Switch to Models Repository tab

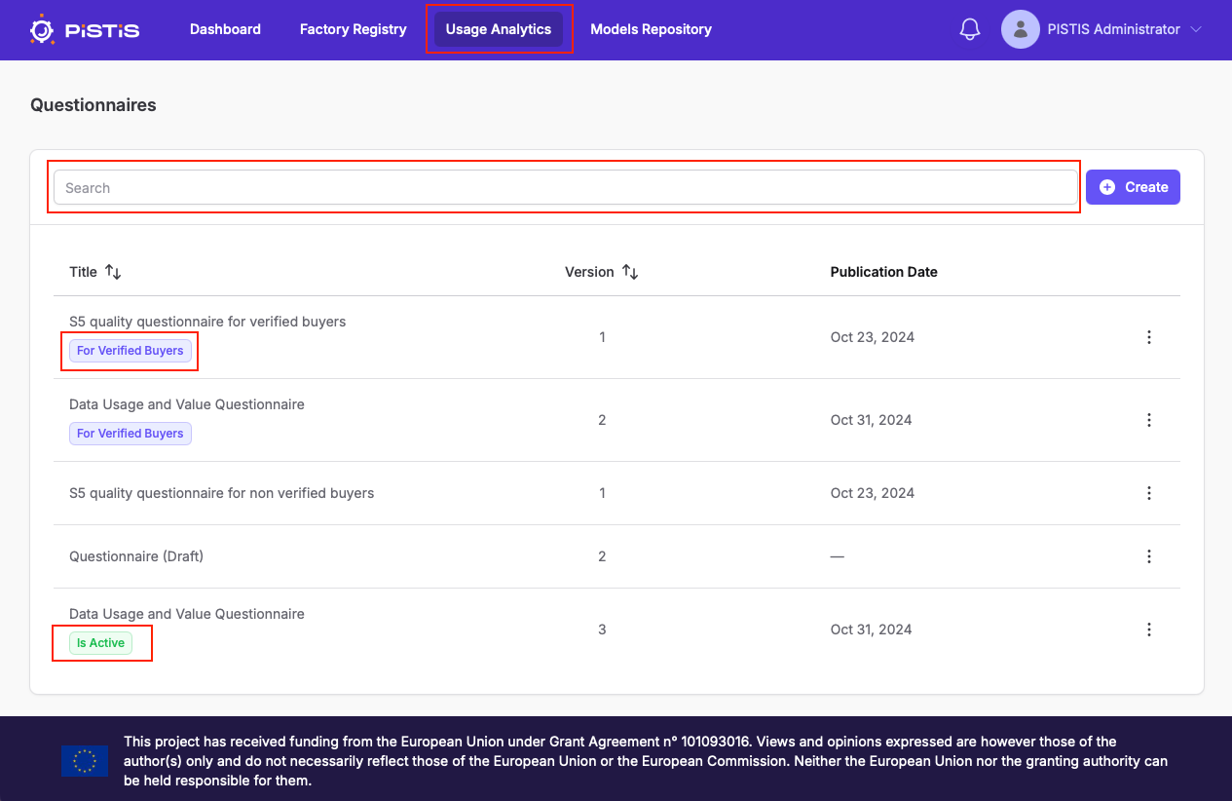click(651, 29)
